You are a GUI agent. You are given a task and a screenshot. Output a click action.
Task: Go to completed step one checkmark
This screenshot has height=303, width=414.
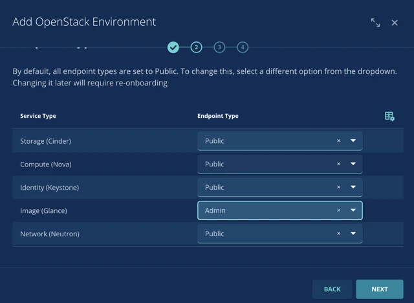(x=173, y=47)
